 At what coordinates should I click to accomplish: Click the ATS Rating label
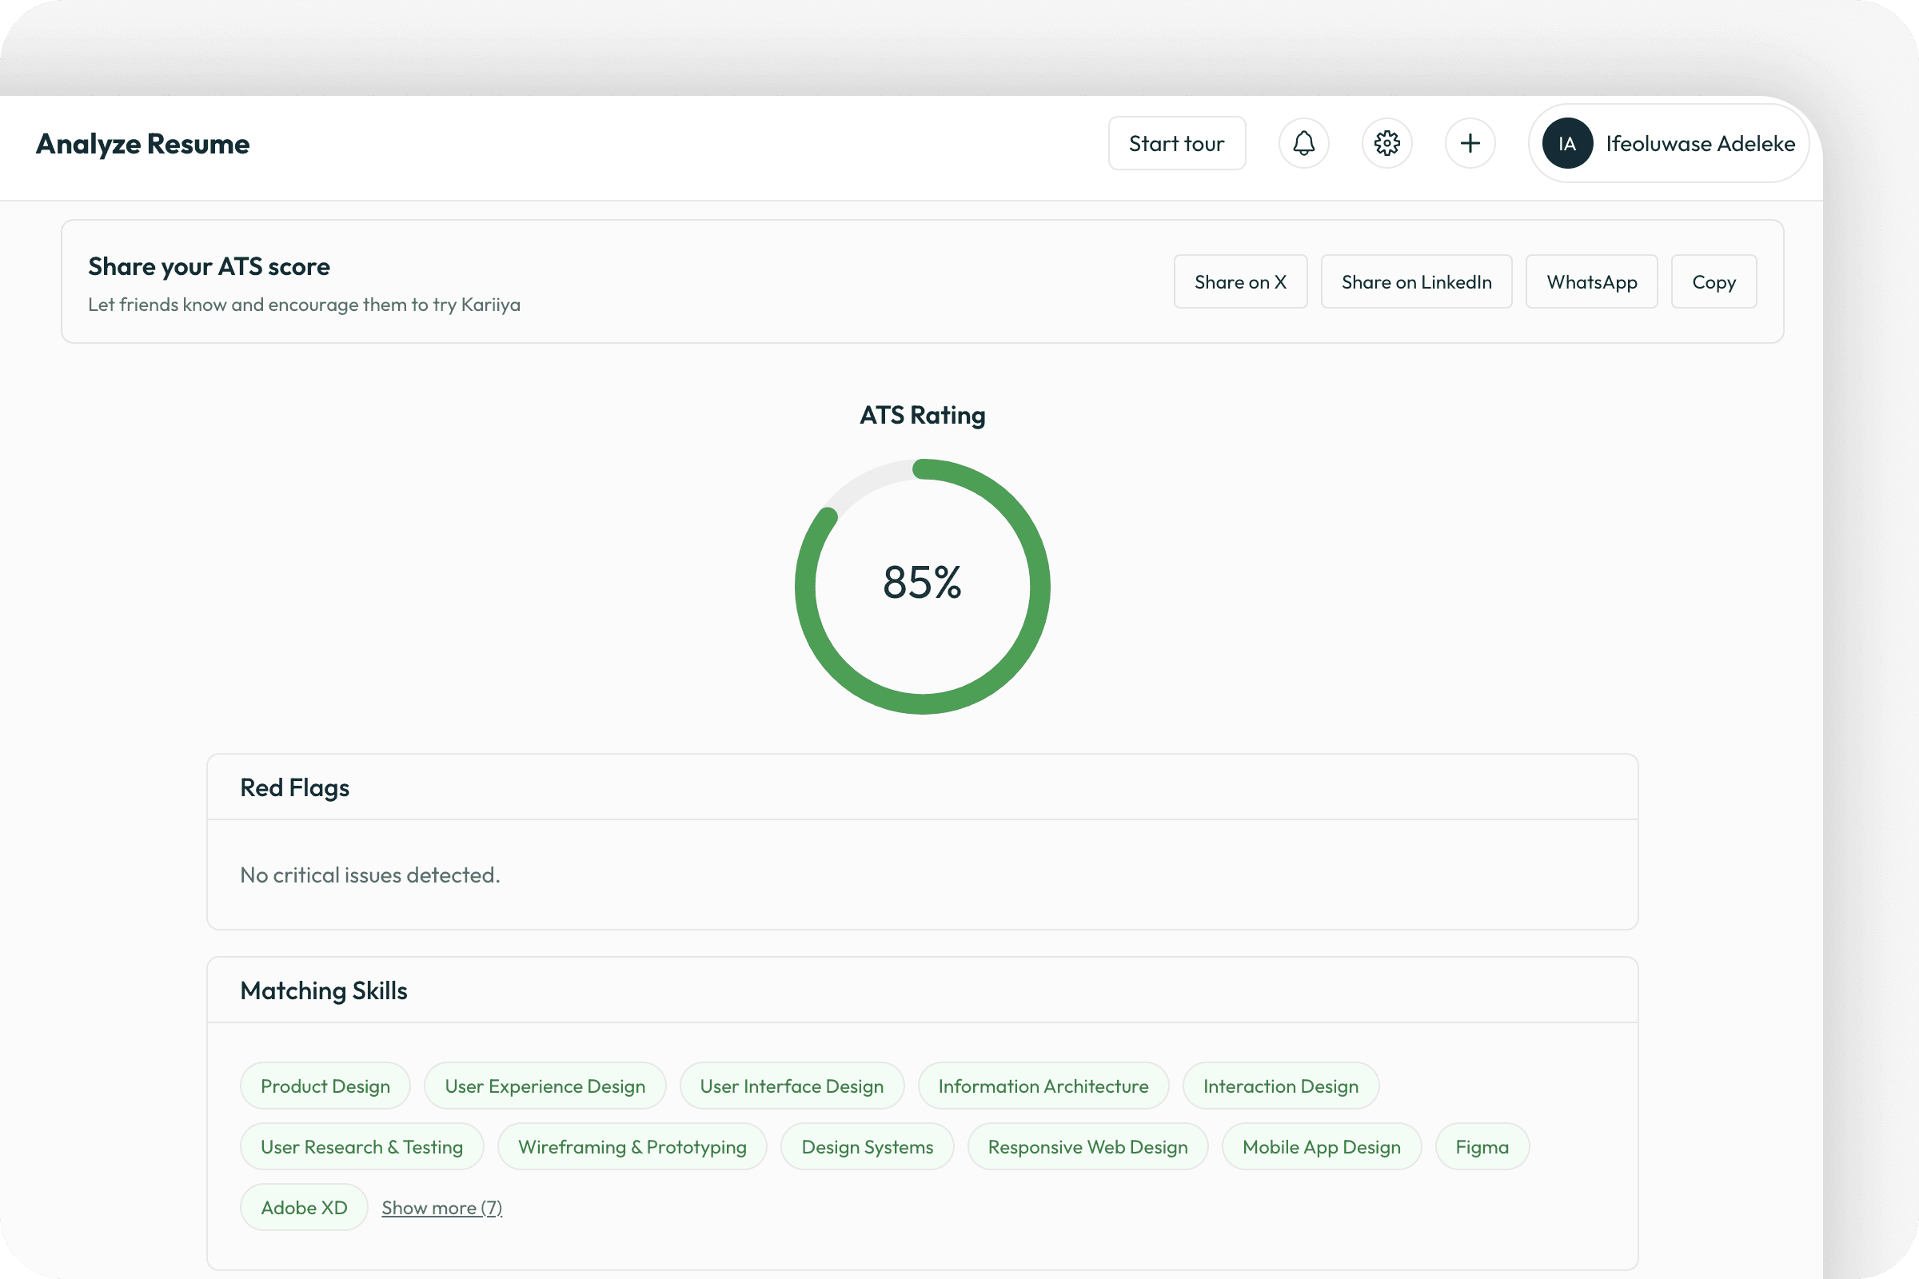coord(923,415)
